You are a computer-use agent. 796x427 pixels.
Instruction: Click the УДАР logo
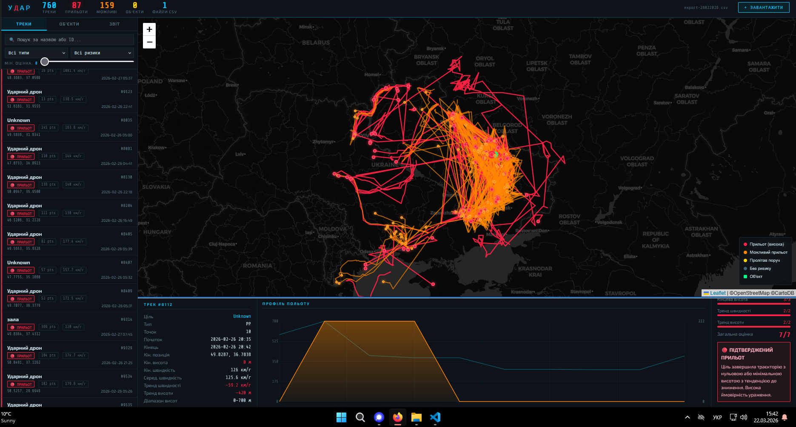(x=19, y=8)
